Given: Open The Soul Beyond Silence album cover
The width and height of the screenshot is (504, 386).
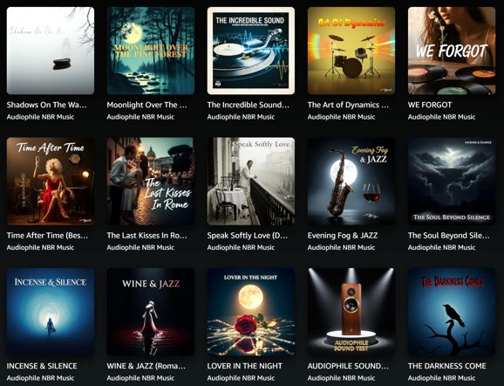Looking at the screenshot, I should point(452,182).
